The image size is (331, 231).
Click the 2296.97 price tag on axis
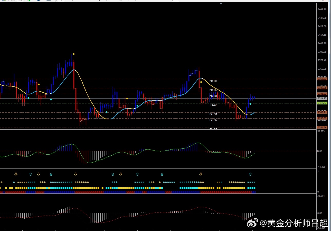[x=322, y=118]
